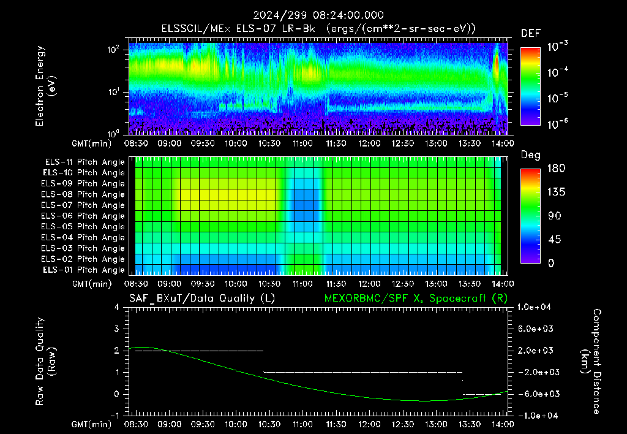Click the ELS-01 Pitch Angle row label
This screenshot has height=434, width=627.
coord(84,270)
